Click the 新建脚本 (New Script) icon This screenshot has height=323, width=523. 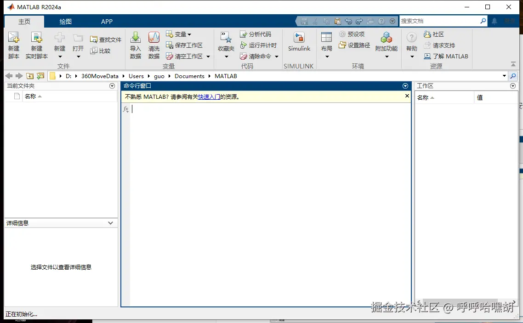(x=14, y=38)
